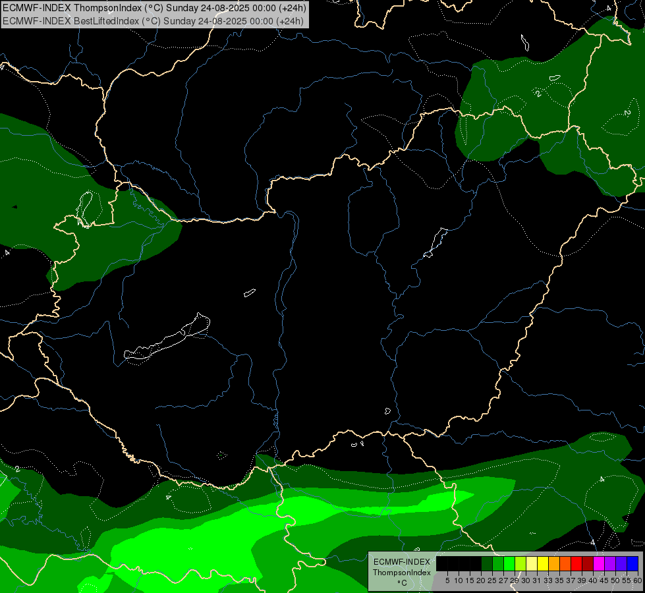The height and width of the screenshot is (593, 645).
Task: Click the legend tick label 33
Action: [x=548, y=580]
